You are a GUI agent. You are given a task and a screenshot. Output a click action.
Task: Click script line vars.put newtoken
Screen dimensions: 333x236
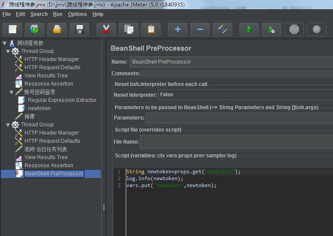point(171,186)
